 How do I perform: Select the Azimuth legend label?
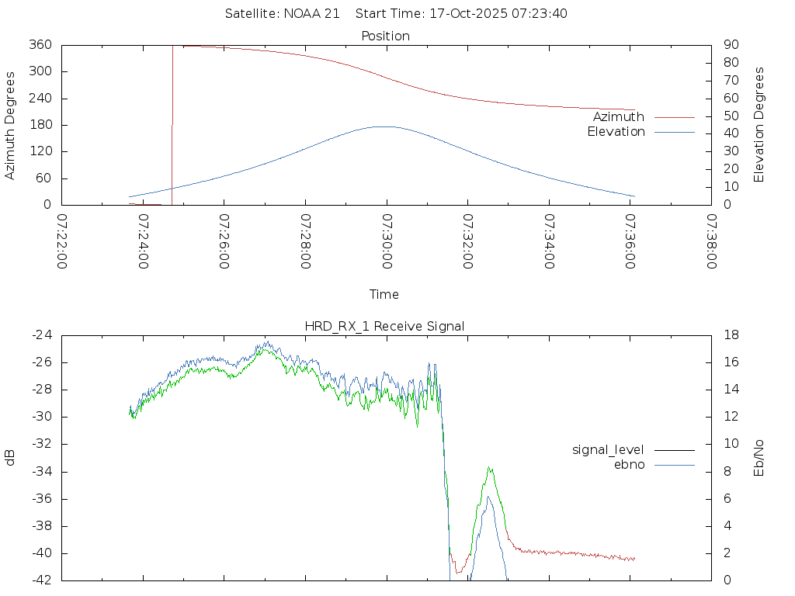coord(618,117)
